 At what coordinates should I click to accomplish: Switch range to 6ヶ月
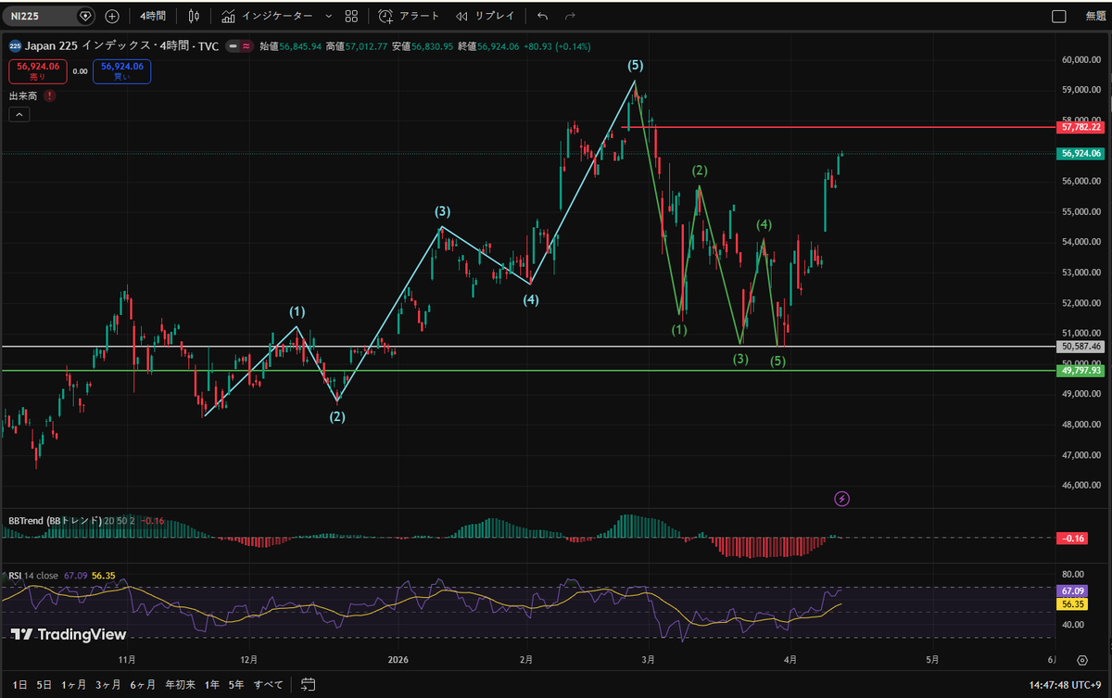pyautogui.click(x=144, y=685)
